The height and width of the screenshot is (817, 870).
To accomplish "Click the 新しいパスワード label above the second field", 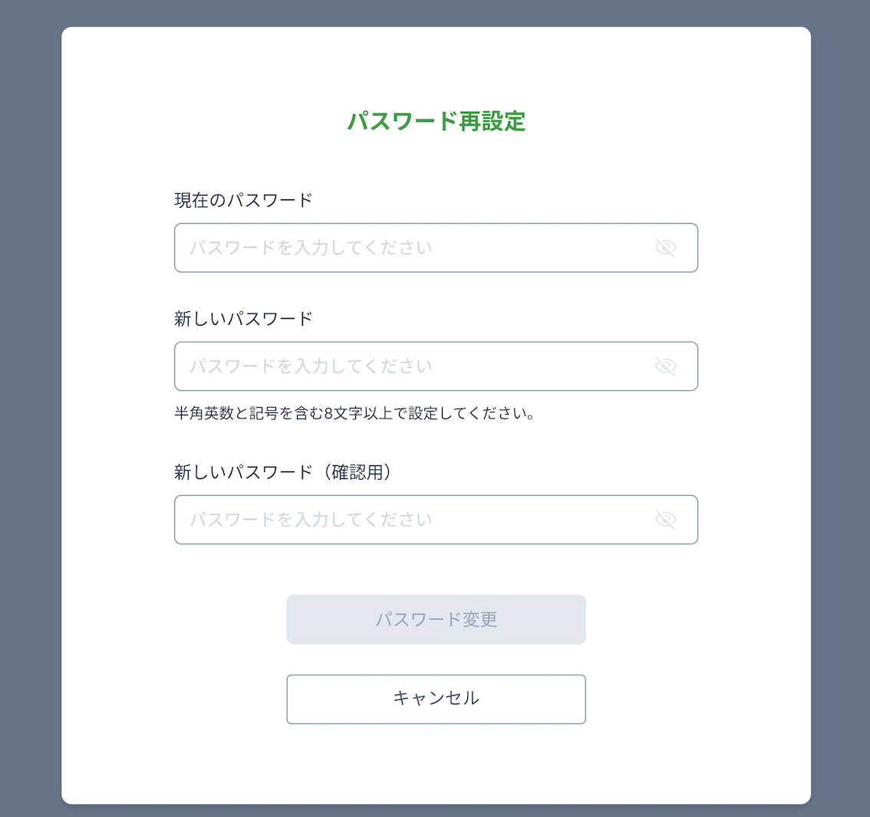I will pyautogui.click(x=243, y=319).
